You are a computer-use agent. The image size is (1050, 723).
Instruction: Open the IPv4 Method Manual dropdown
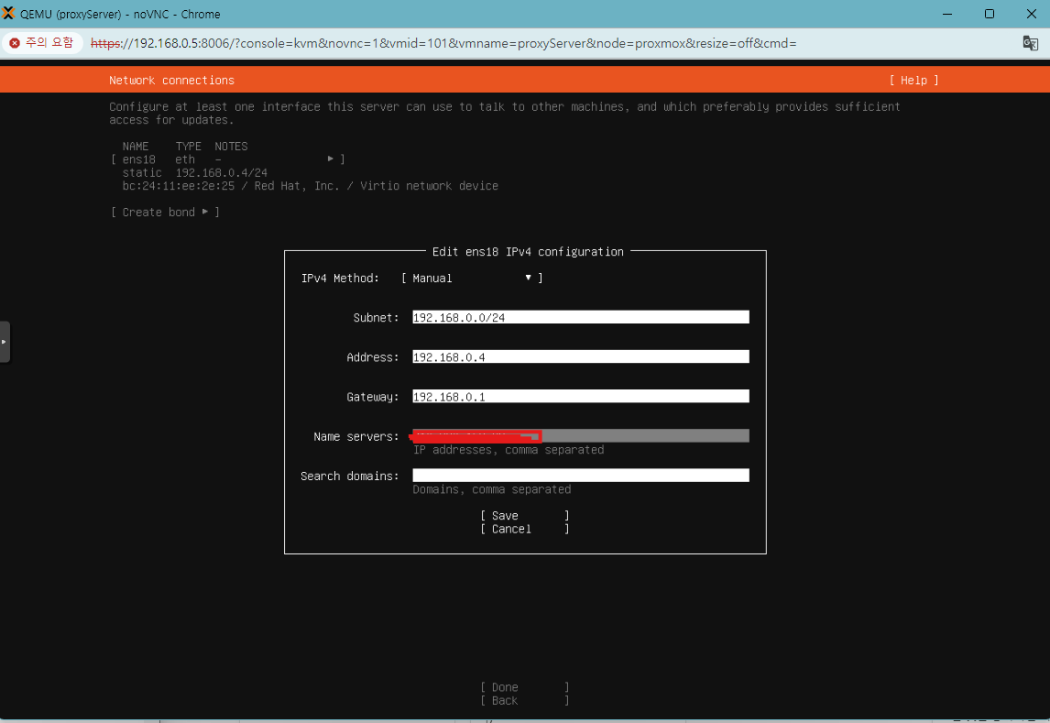(x=472, y=278)
